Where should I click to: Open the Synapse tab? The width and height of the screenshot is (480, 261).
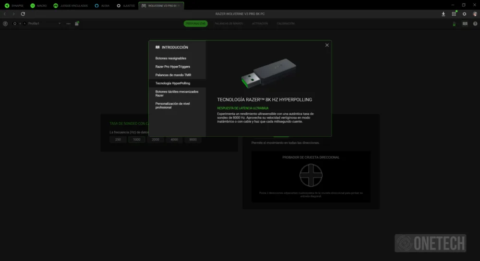tap(14, 5)
